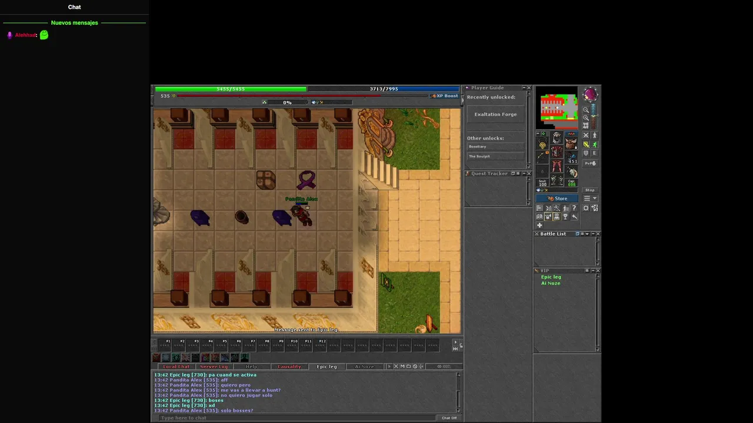Viewport: 753px width, 423px height.
Task: Open the Help chat tab
Action: click(251, 367)
